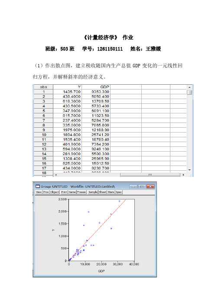The height and width of the screenshot is (305, 215).
Task: Click the Group window title bar icon
Action: (x=38, y=186)
